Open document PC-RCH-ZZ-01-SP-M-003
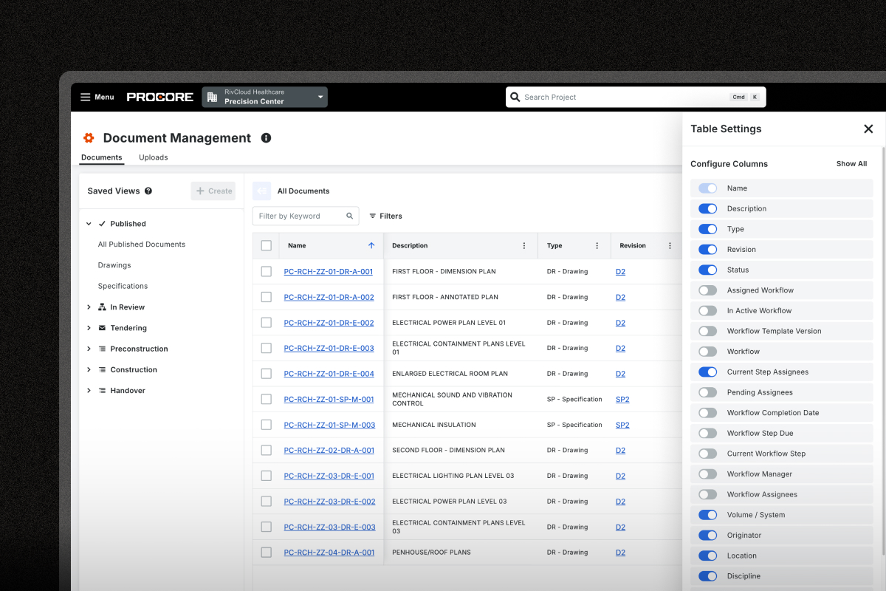This screenshot has width=886, height=591. [x=329, y=425]
